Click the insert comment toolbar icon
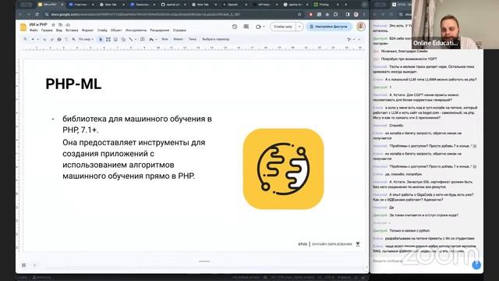 pos(142,39)
